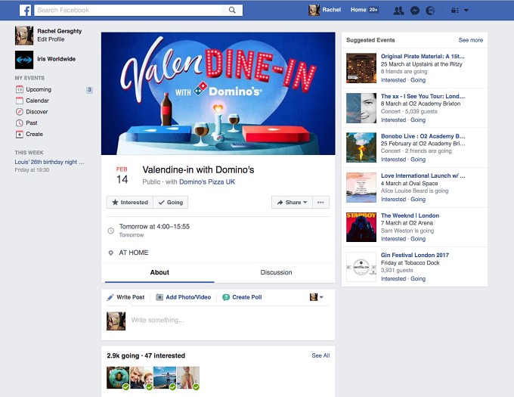Mark Going for Bonobo Live event
The width and height of the screenshot is (514, 397).
tap(418, 160)
